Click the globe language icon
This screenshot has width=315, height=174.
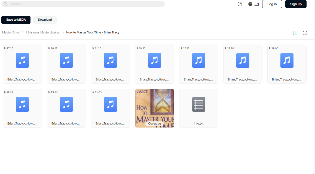[x=250, y=4]
